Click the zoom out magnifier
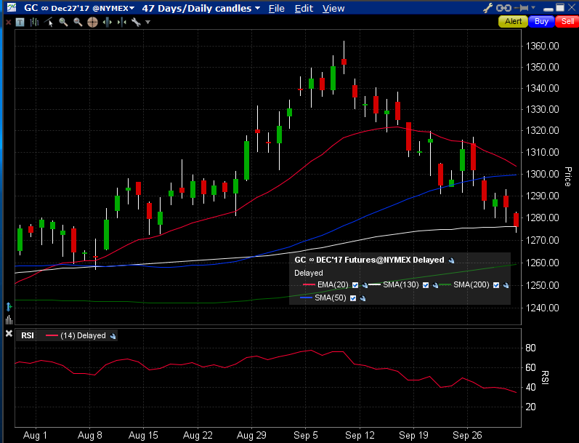This screenshot has width=579, height=443. pyautogui.click(x=78, y=23)
